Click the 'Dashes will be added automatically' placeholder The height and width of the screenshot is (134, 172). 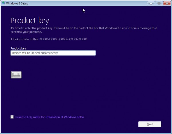(35, 53)
